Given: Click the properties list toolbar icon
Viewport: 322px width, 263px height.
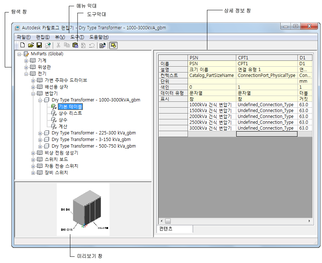Looking at the screenshot, I should (103, 45).
